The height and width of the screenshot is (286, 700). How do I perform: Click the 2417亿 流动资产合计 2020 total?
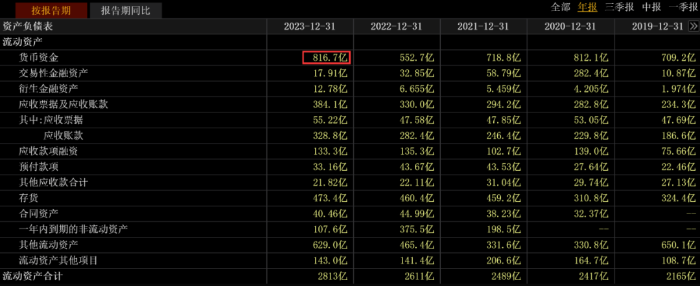pos(594,276)
